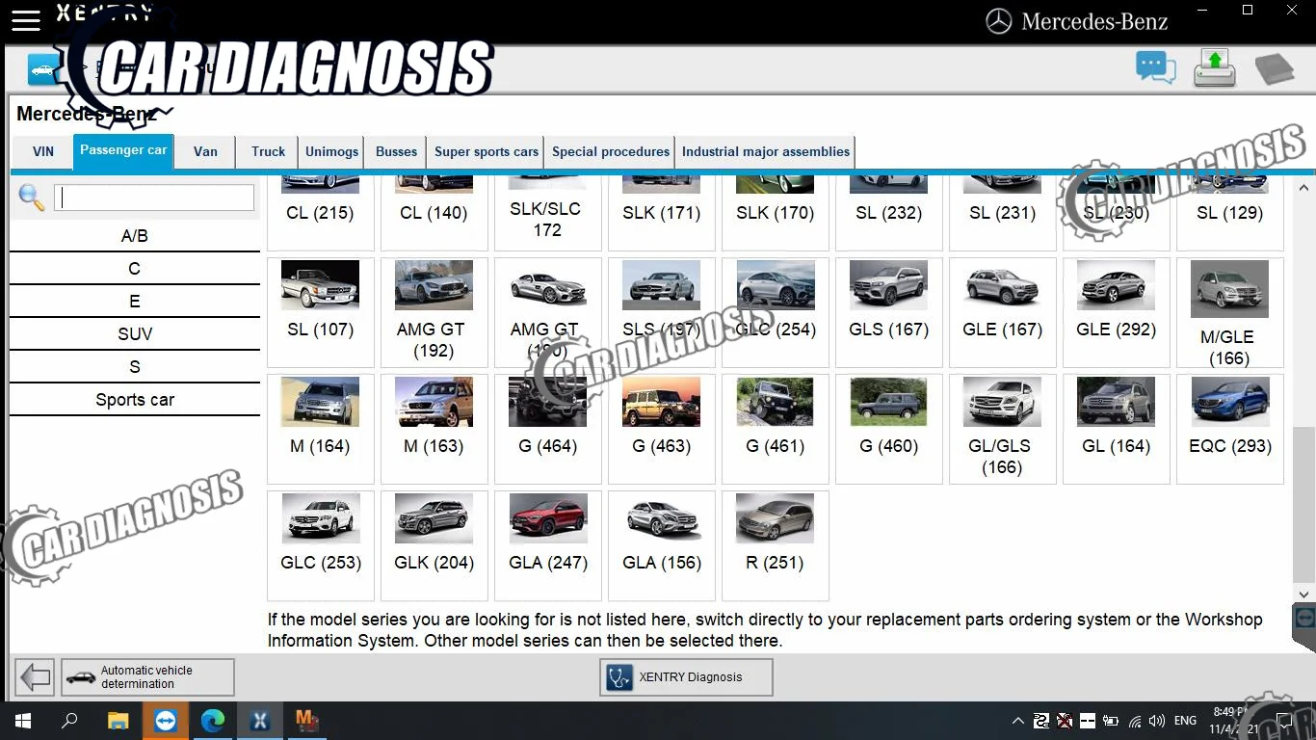Select M (163) model
Image resolution: width=1316 pixels, height=740 pixels.
coord(434,429)
